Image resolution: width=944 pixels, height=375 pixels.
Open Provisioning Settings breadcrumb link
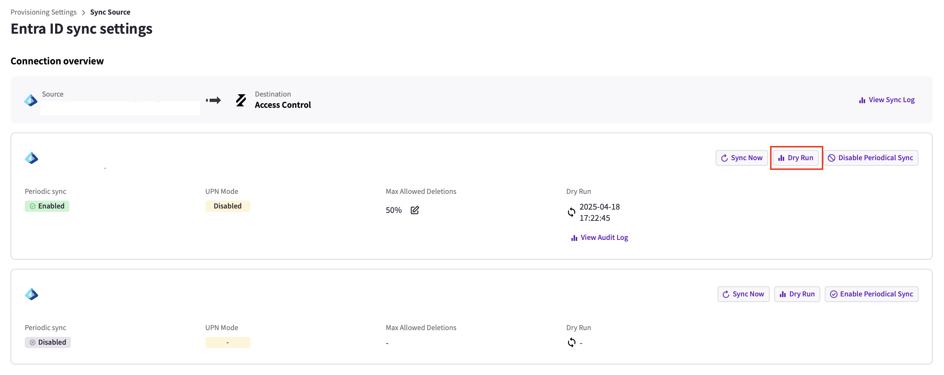[x=43, y=12]
